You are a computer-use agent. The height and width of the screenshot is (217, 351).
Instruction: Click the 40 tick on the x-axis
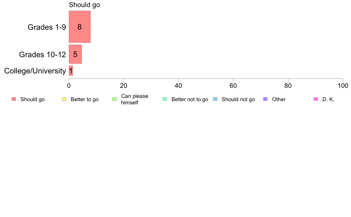178,86
